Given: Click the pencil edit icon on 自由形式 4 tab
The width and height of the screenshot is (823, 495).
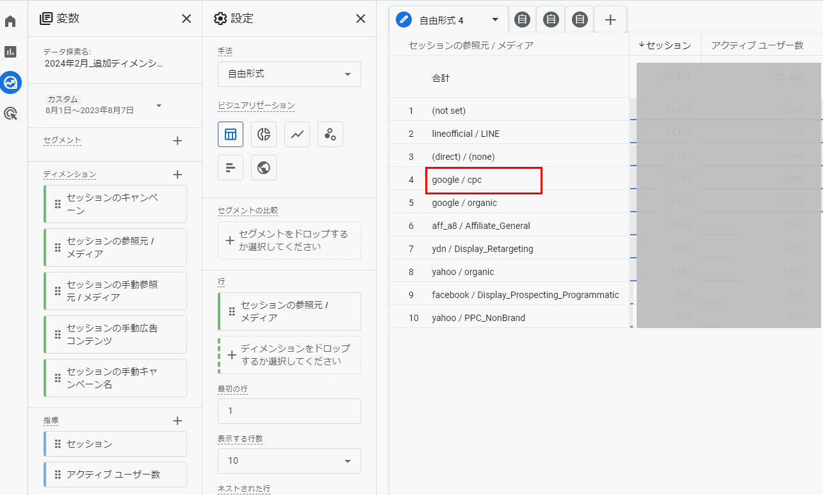Looking at the screenshot, I should [403, 20].
